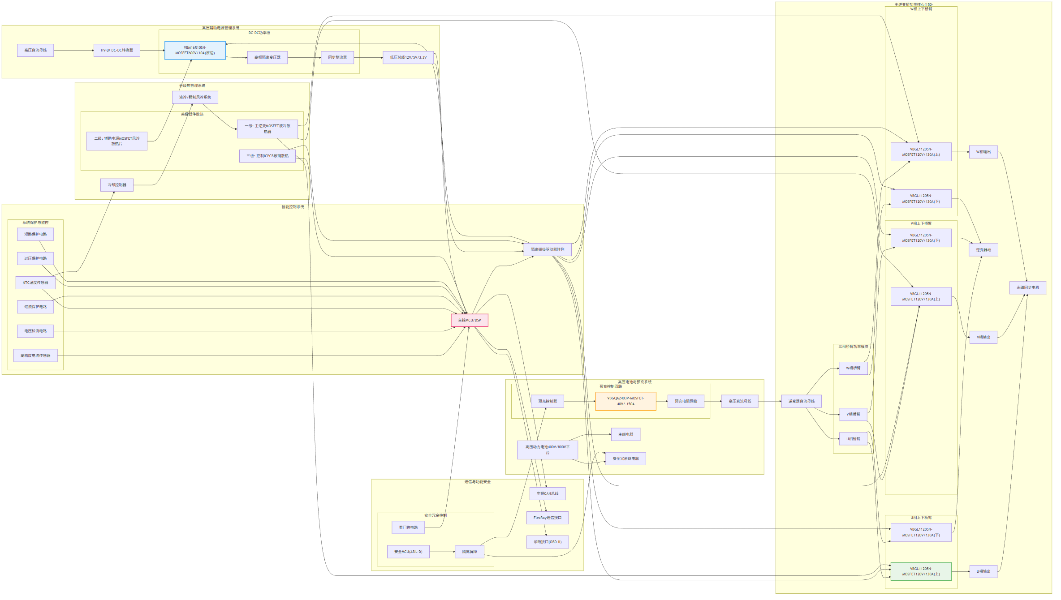Click the orange VBGQA2403P-MOSFET node
This screenshot has width=1061, height=600.
[x=625, y=401]
